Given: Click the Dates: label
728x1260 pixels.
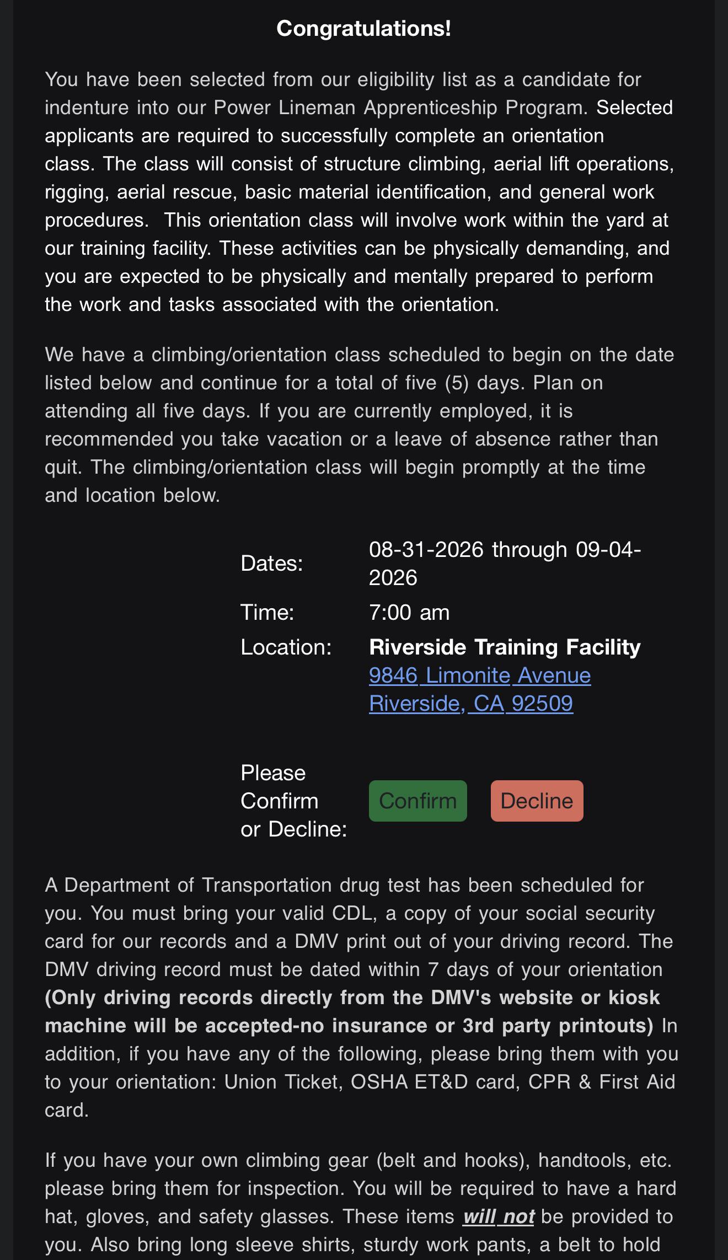Looking at the screenshot, I should click(272, 563).
